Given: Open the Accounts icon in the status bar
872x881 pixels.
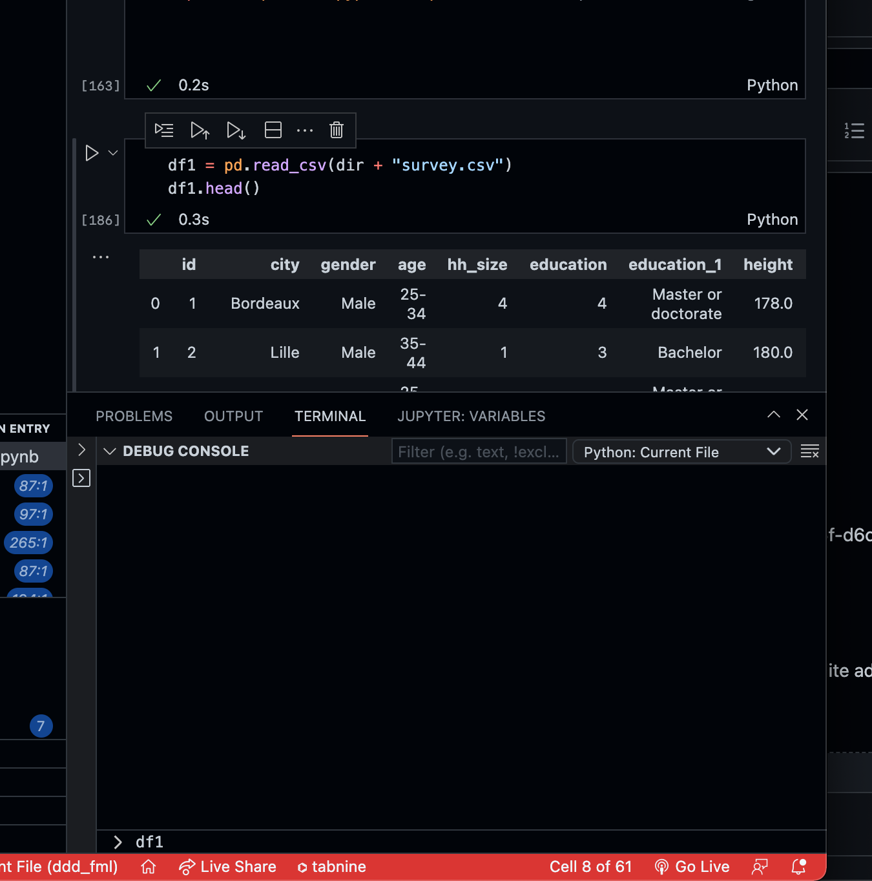Looking at the screenshot, I should point(760,867).
